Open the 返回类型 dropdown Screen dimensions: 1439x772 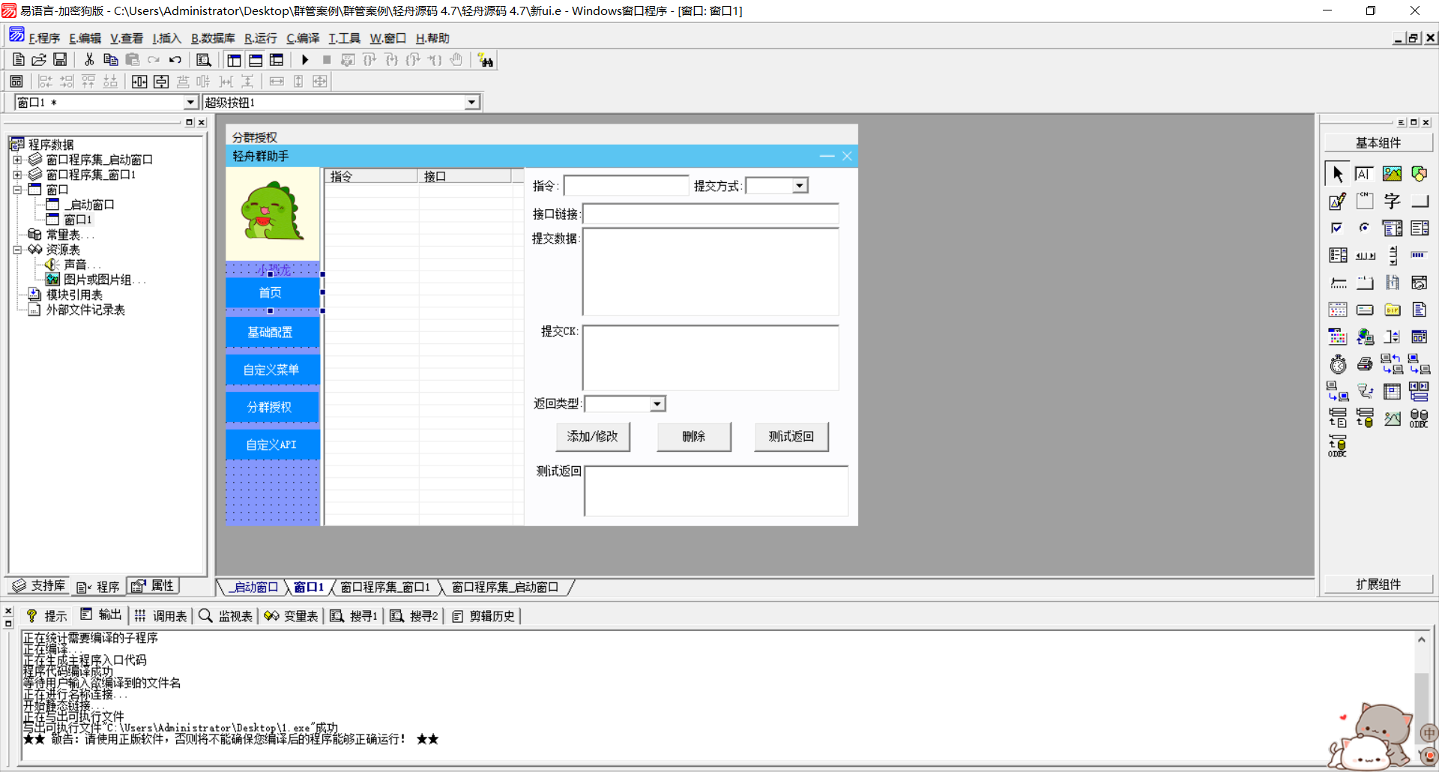(657, 404)
